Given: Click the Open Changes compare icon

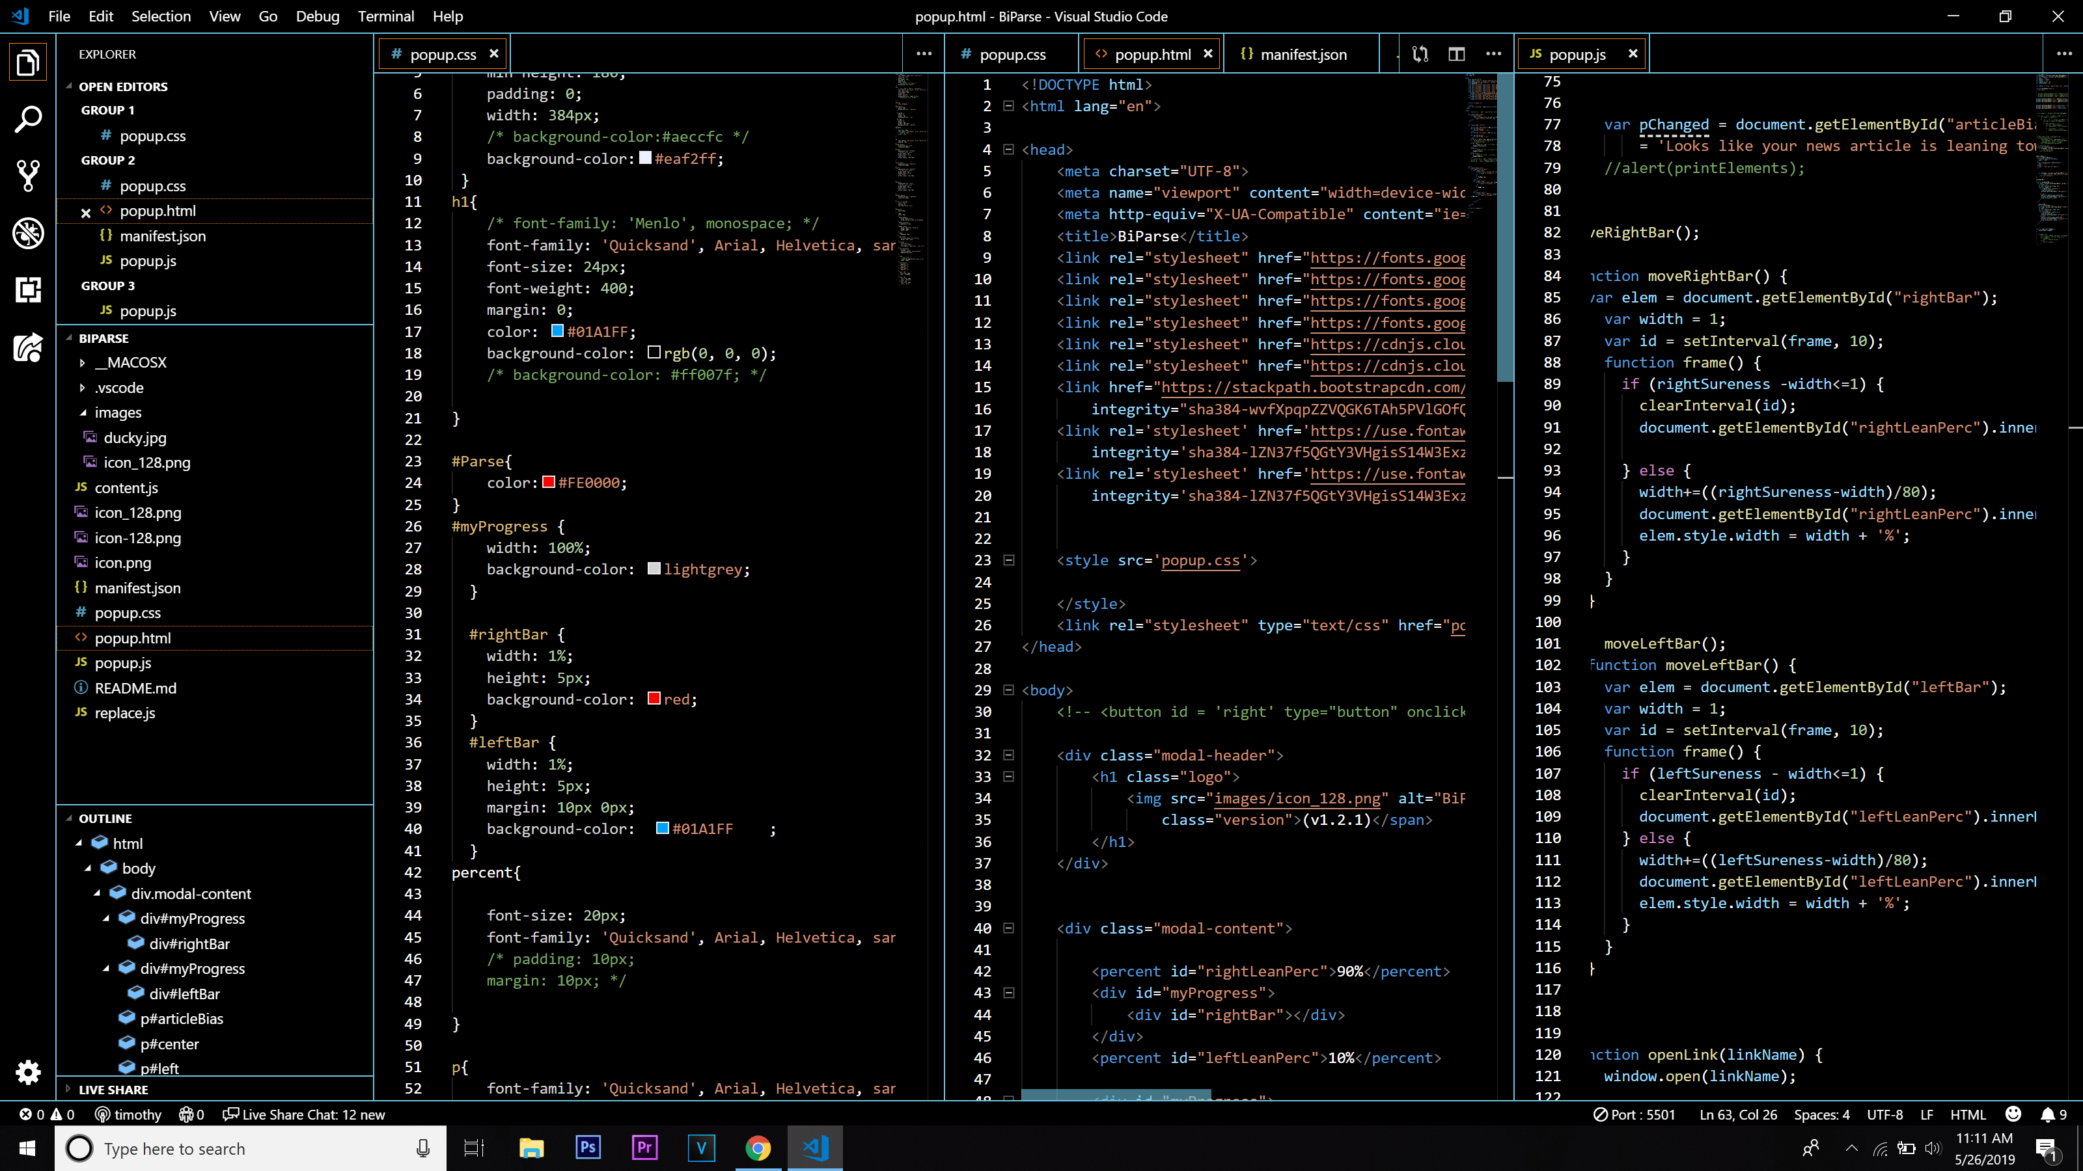Looking at the screenshot, I should click(1420, 54).
